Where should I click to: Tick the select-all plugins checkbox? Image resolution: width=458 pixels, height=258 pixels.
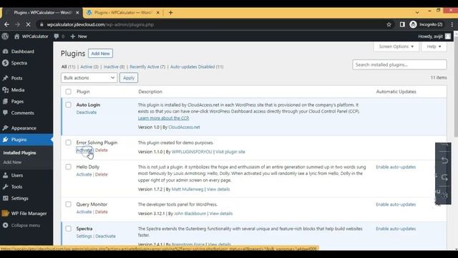pos(69,92)
